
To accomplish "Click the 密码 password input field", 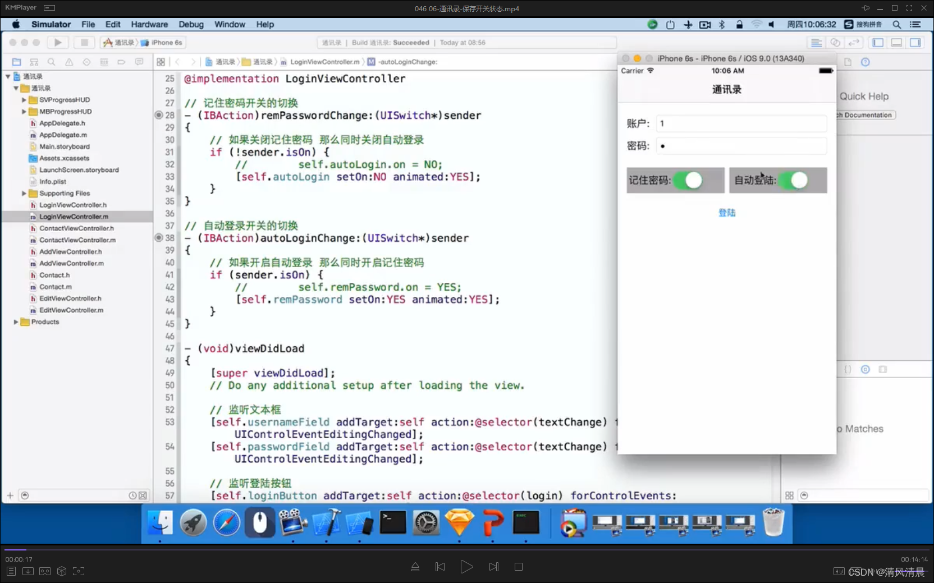I will tap(741, 146).
